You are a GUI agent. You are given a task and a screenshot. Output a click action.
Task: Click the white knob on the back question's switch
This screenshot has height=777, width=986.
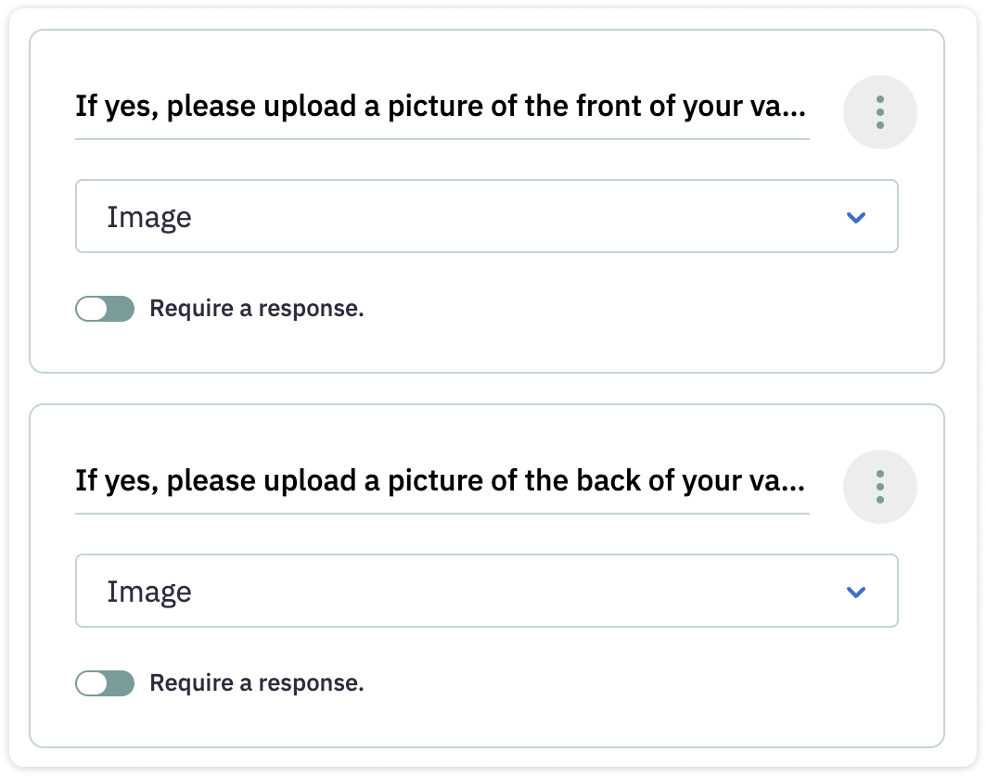92,683
